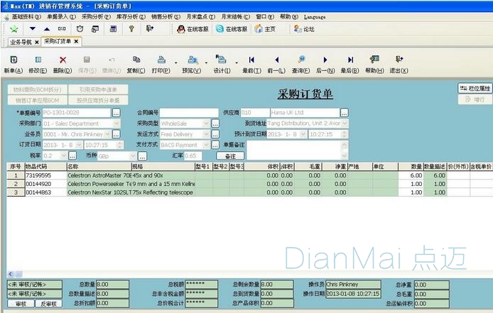Open the calculator icon in top toolbar

113,29
